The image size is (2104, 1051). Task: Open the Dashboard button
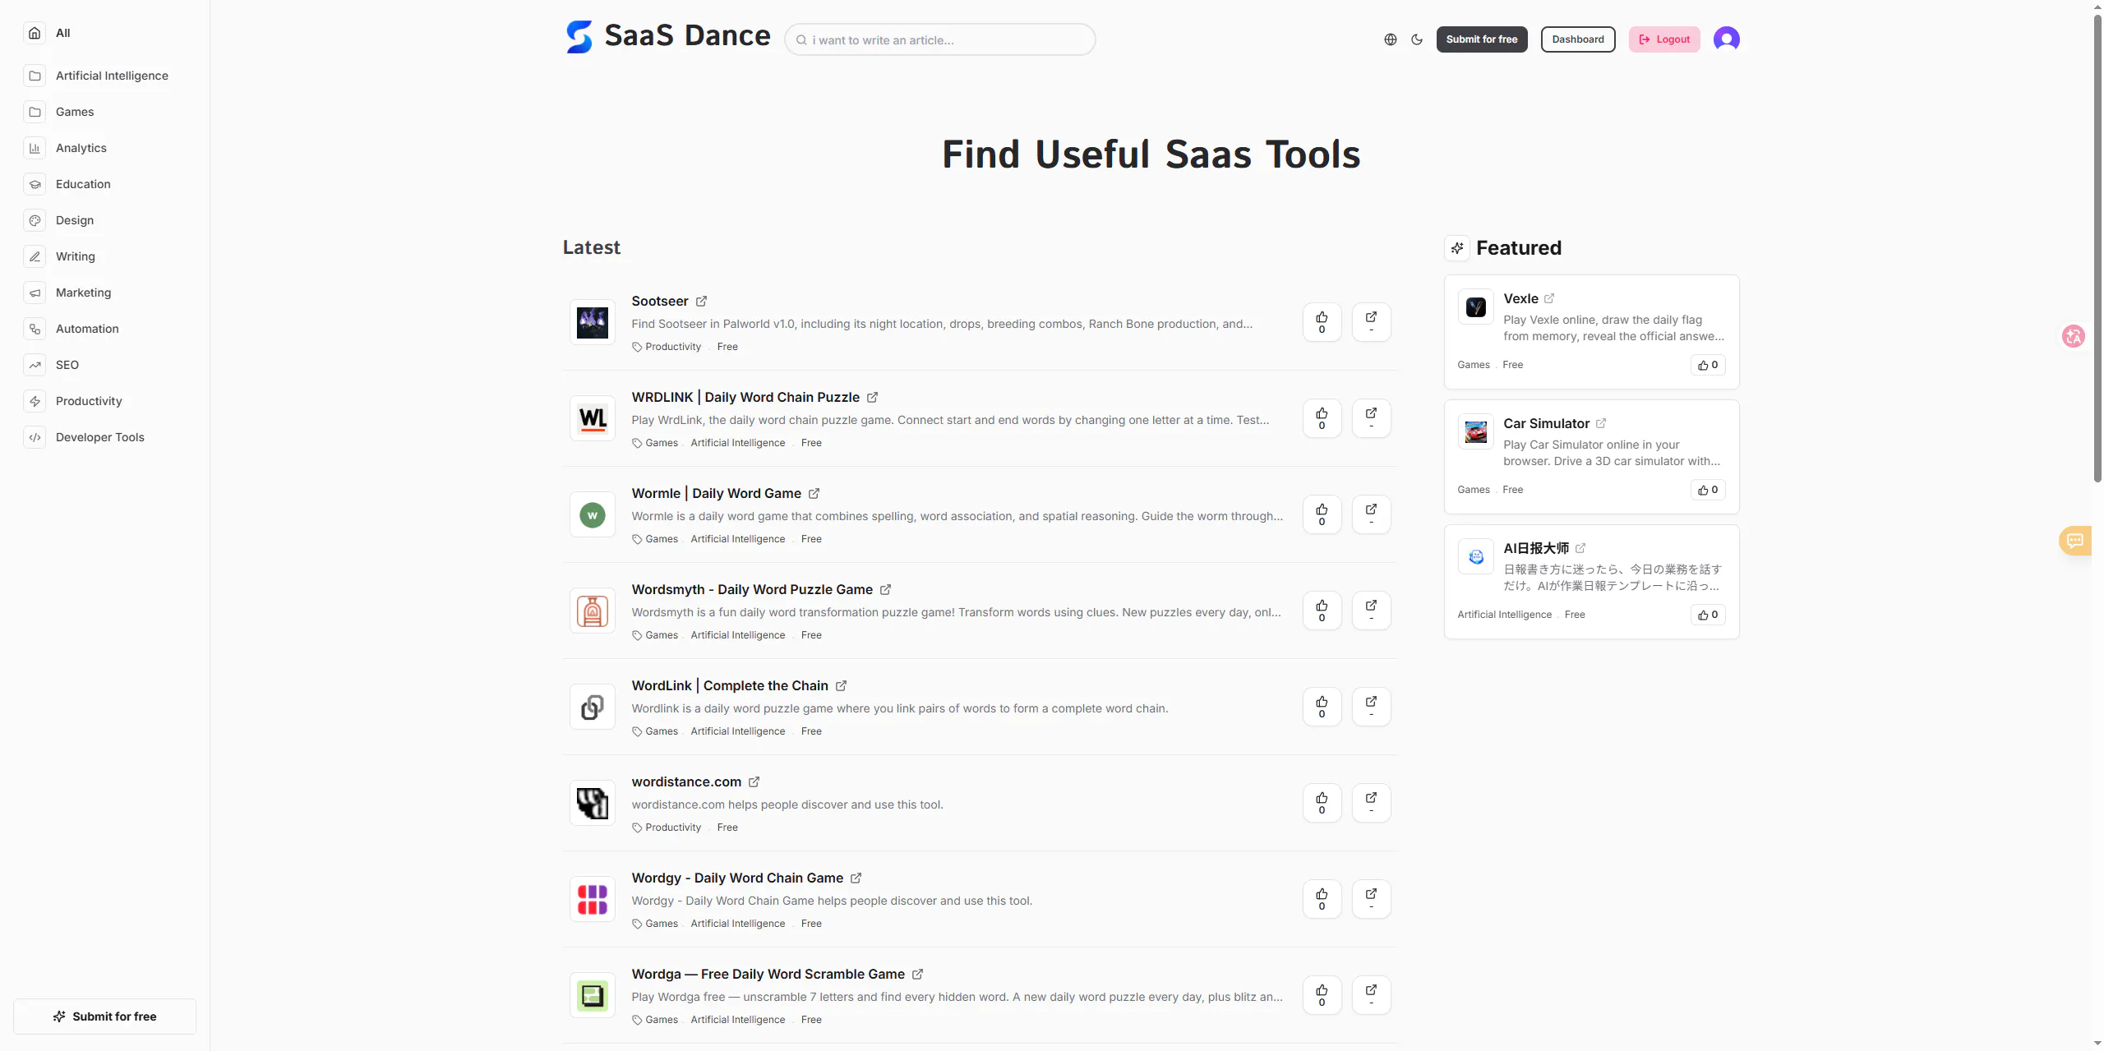pyautogui.click(x=1577, y=39)
